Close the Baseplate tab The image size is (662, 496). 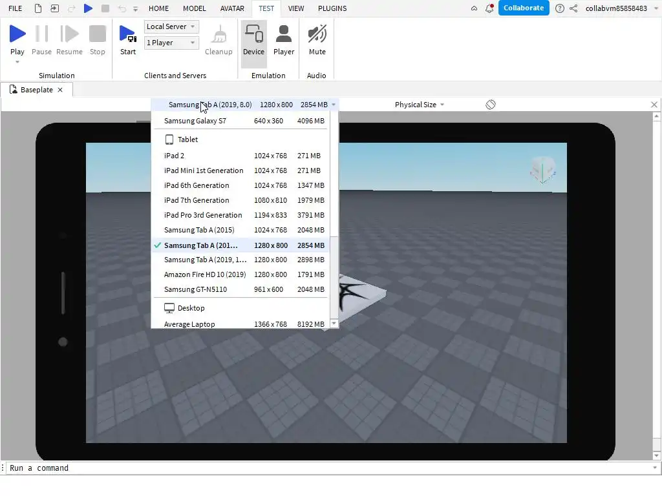[60, 90]
